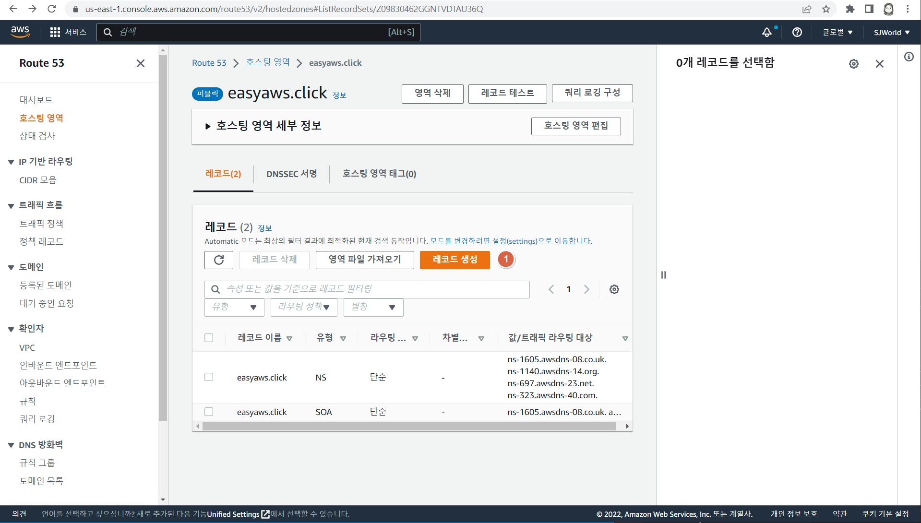
Task: Click the sidebar vertical scrollbar
Action: 163,238
